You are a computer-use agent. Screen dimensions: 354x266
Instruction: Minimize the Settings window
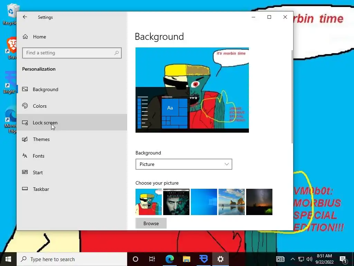click(x=253, y=17)
